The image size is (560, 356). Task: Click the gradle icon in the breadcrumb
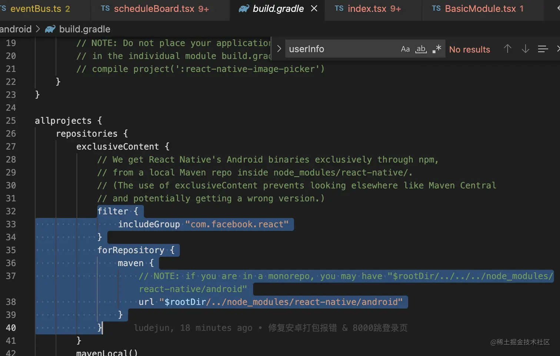(x=50, y=29)
